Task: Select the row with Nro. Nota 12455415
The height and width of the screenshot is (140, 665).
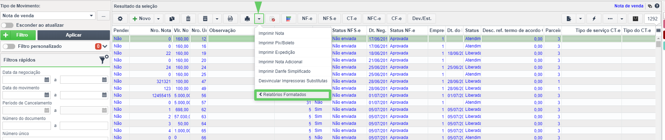Action: [x=384, y=95]
